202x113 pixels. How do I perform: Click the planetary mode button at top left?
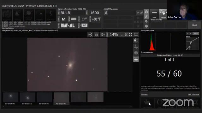[x=29, y=15]
